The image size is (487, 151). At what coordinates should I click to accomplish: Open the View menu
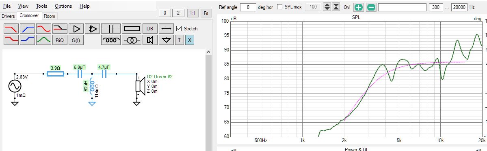[23, 6]
